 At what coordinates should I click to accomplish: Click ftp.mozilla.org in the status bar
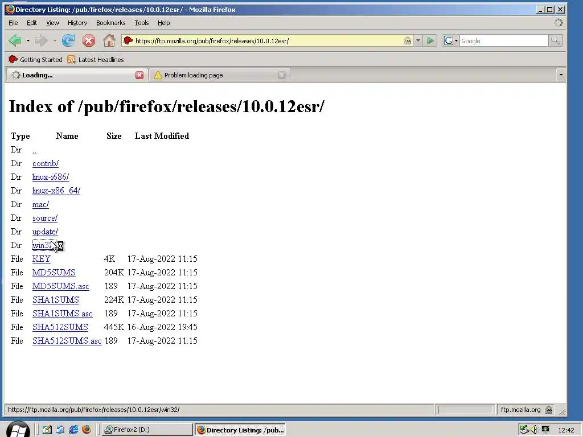tap(520, 410)
